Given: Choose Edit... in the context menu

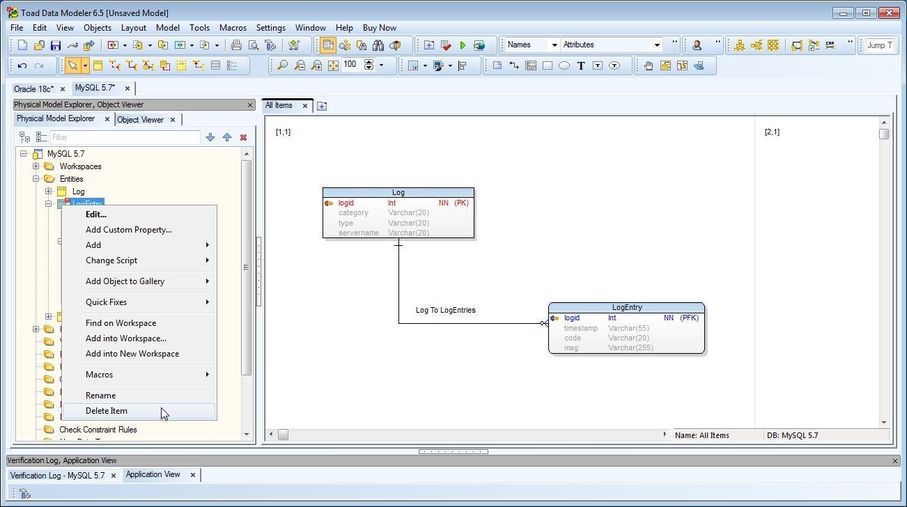Looking at the screenshot, I should (x=139, y=214).
